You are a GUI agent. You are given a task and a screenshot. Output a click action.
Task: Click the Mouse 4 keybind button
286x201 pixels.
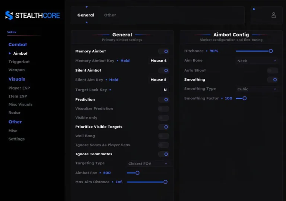(x=159, y=61)
